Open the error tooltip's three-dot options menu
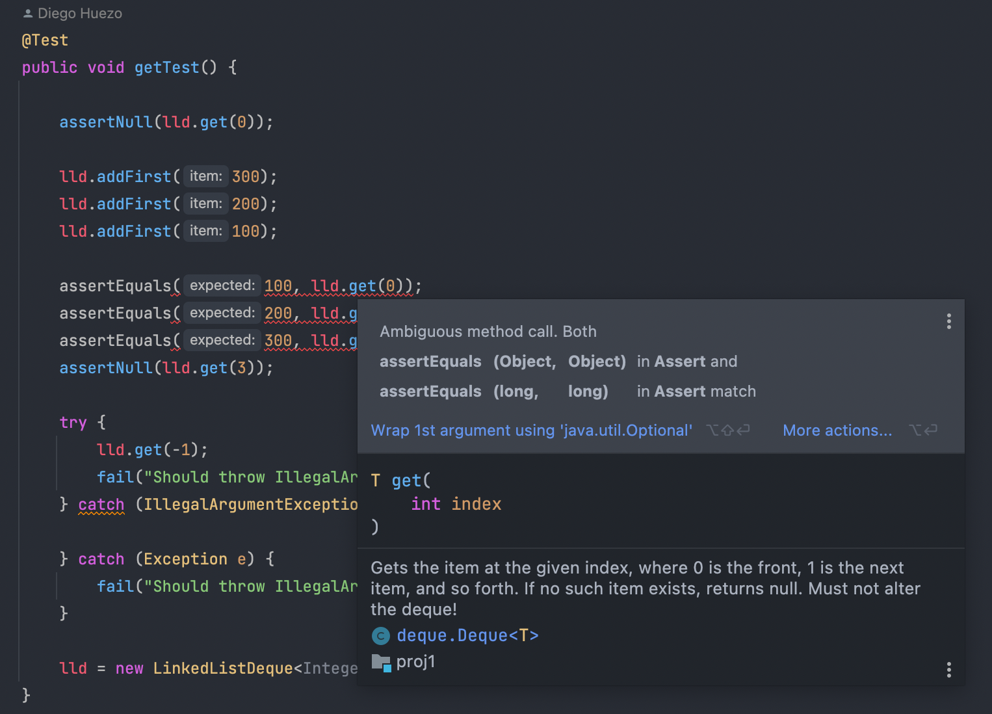The height and width of the screenshot is (714, 992). pyautogui.click(x=949, y=321)
